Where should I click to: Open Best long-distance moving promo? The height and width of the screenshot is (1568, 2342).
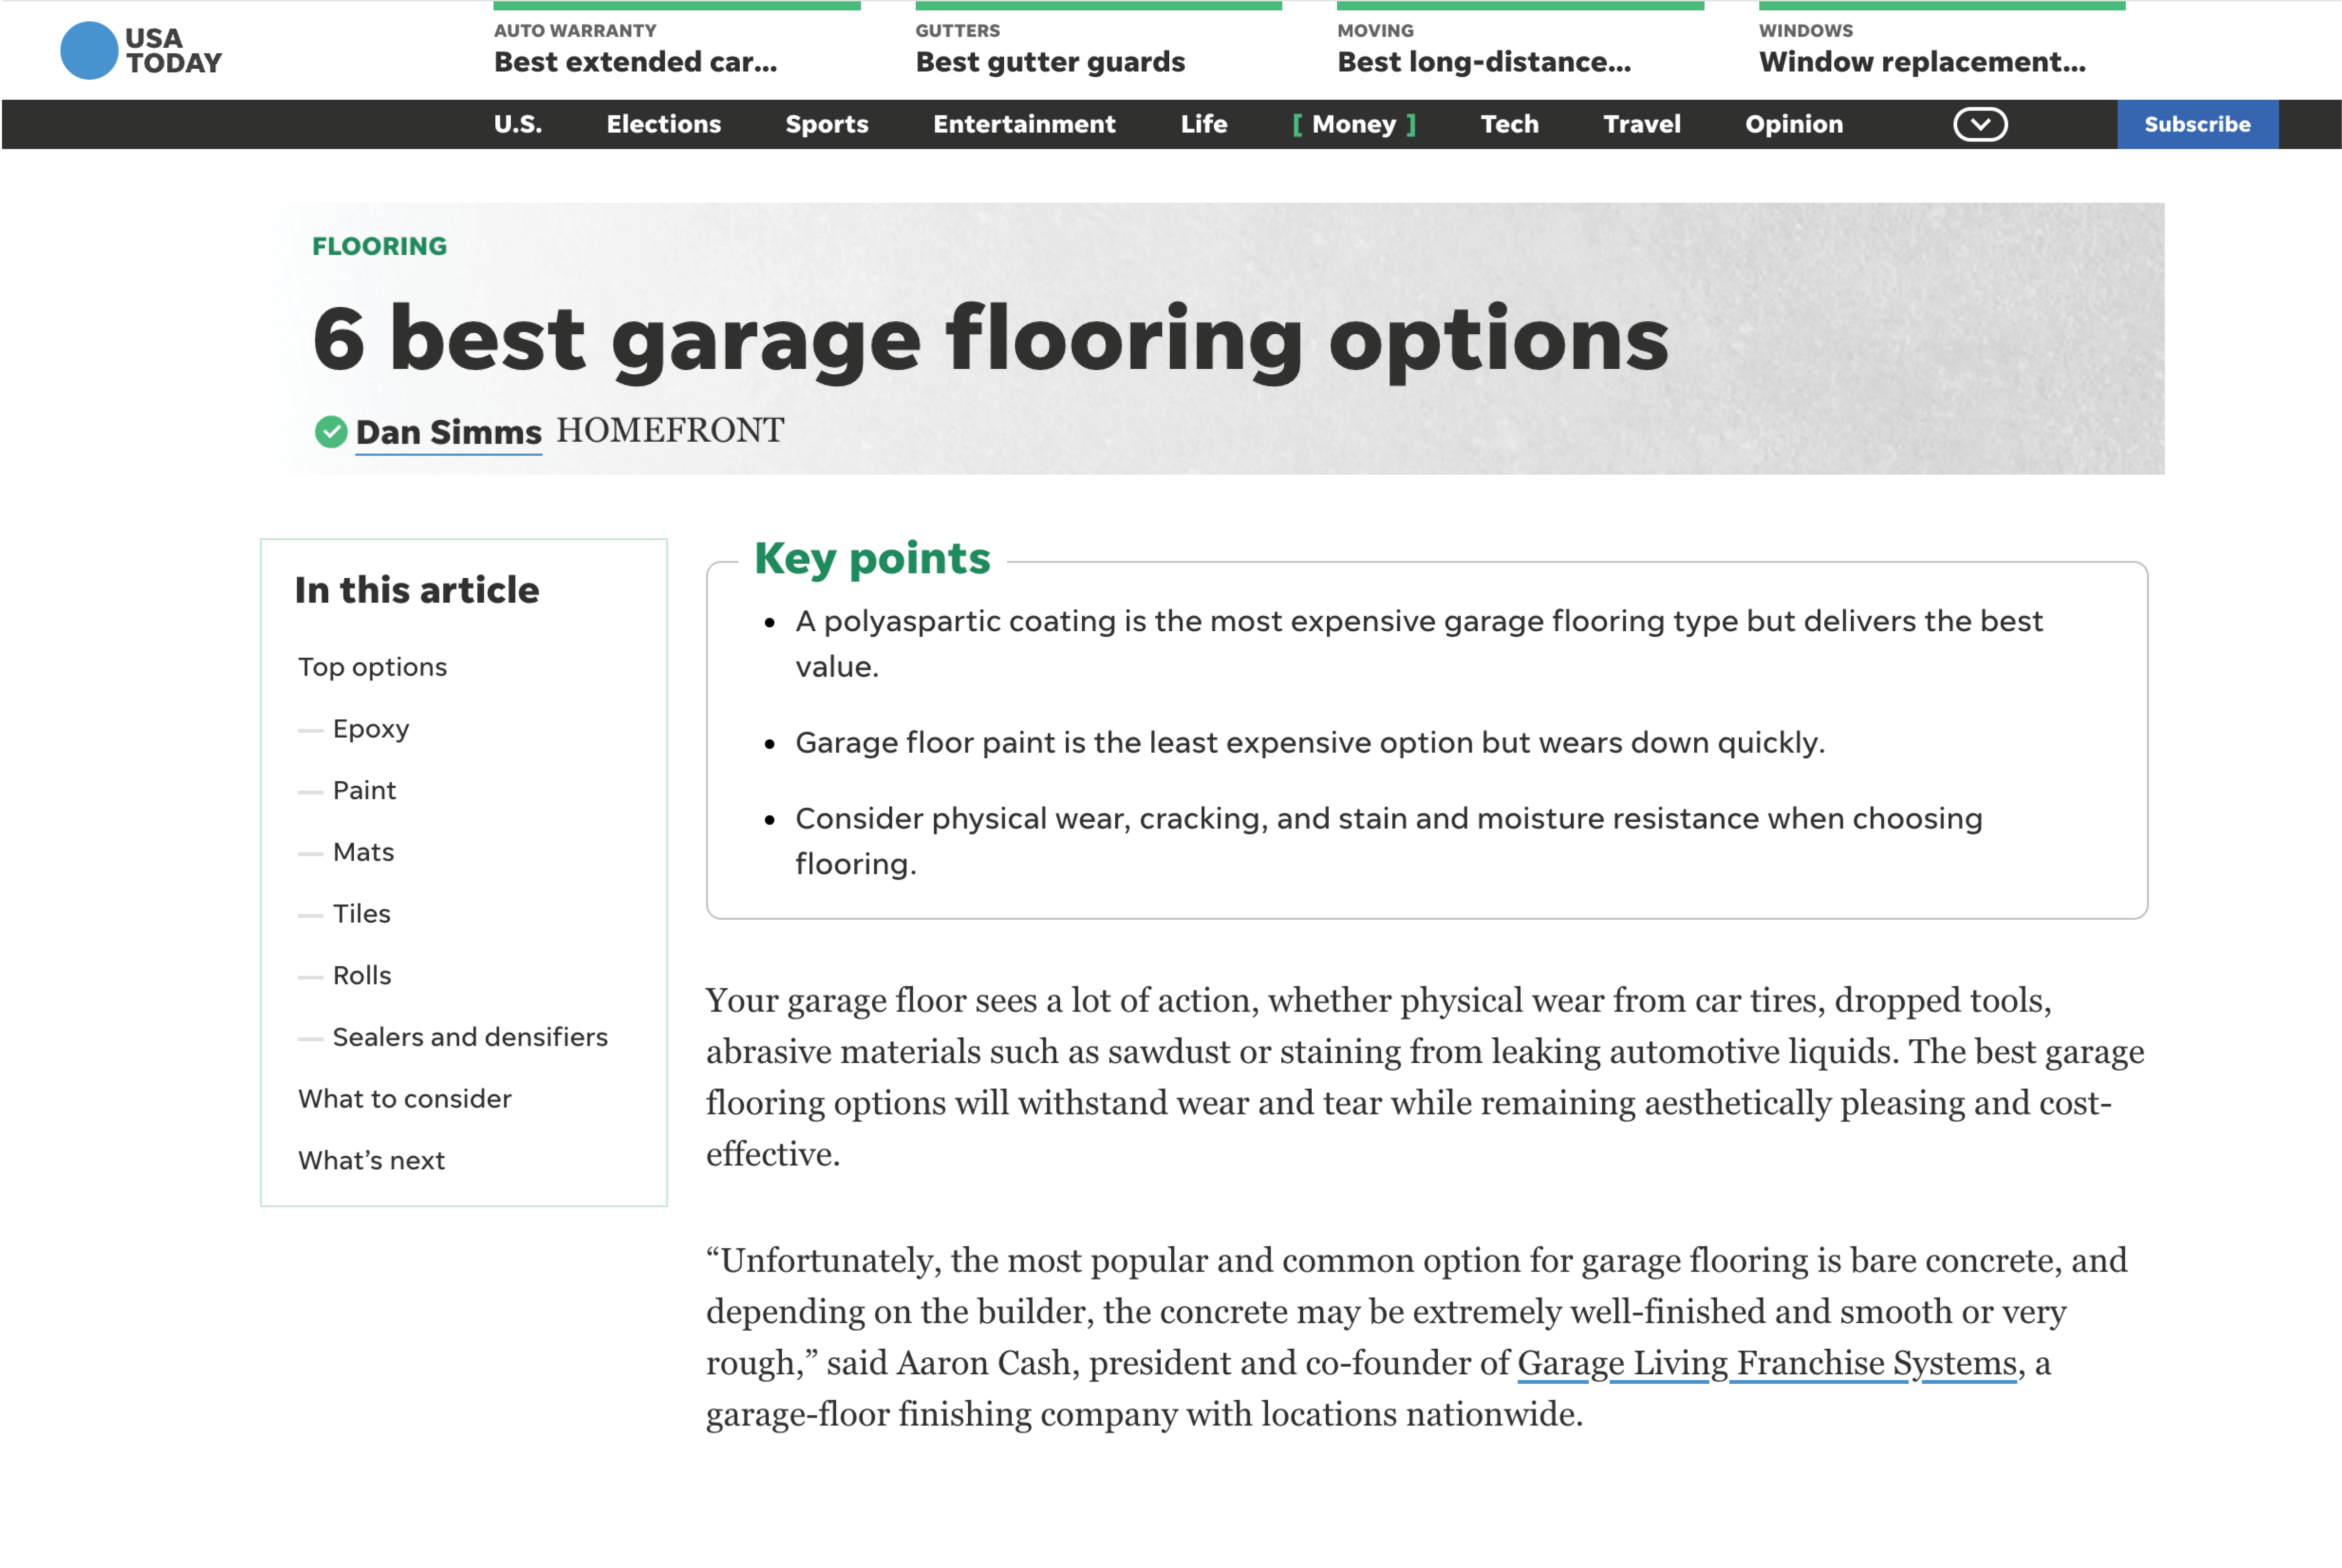pyautogui.click(x=1483, y=62)
